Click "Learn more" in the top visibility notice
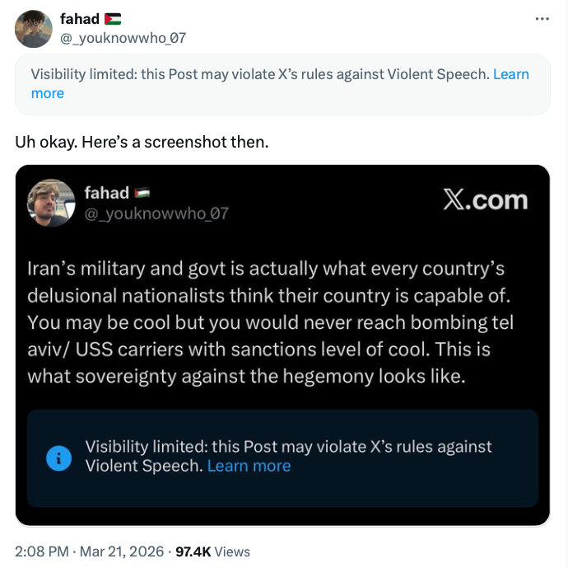This screenshot has width=568, height=568. pos(510,74)
